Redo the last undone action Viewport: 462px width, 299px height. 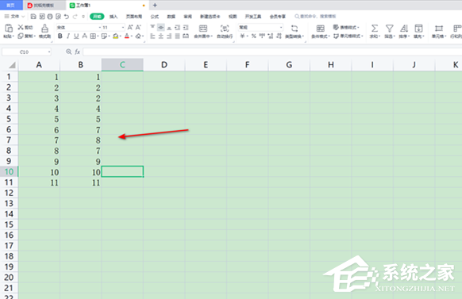coord(75,17)
